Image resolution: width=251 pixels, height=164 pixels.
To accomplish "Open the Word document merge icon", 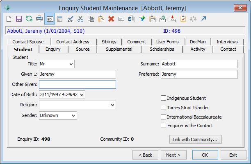I will 132,19.
